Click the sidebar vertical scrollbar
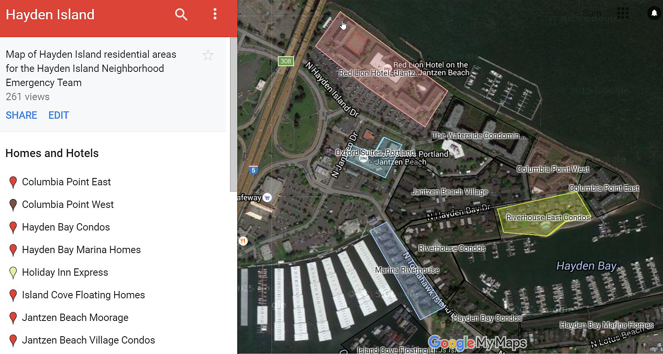663x354 pixels. [233, 114]
